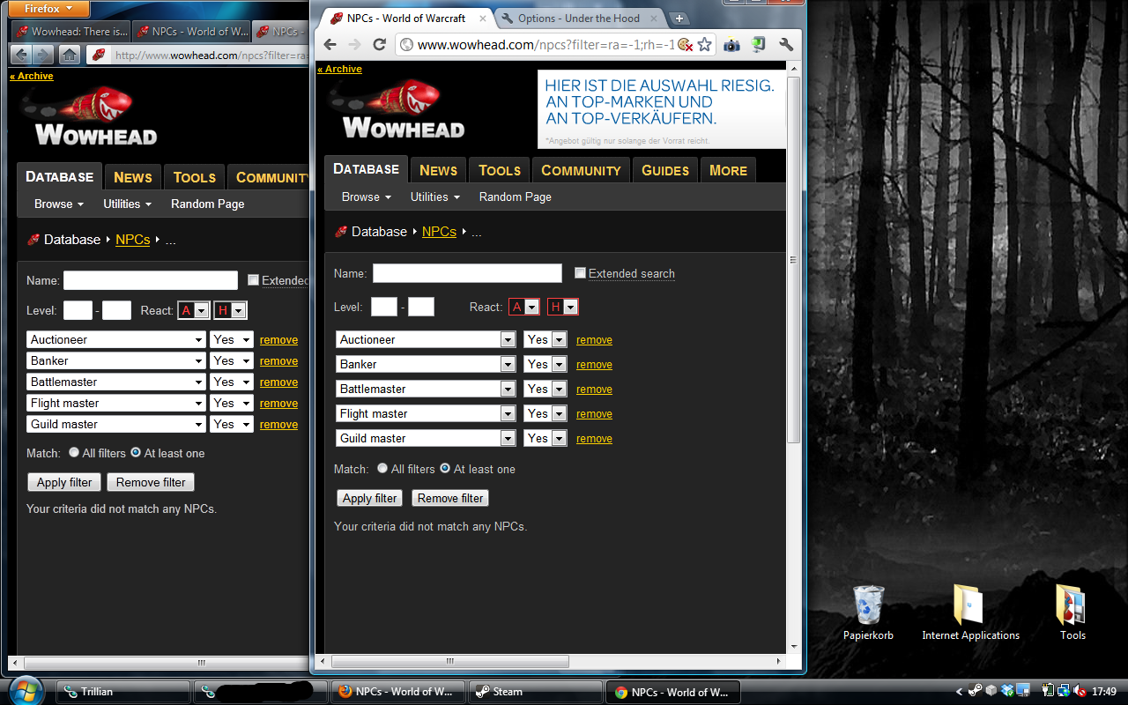The width and height of the screenshot is (1128, 705).
Task: Open the Battlemaster filter dropdown in Chrome window
Action: 426,389
